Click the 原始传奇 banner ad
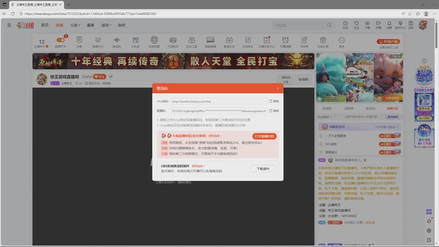Image resolution: width=439 pixels, height=247 pixels. click(x=173, y=61)
